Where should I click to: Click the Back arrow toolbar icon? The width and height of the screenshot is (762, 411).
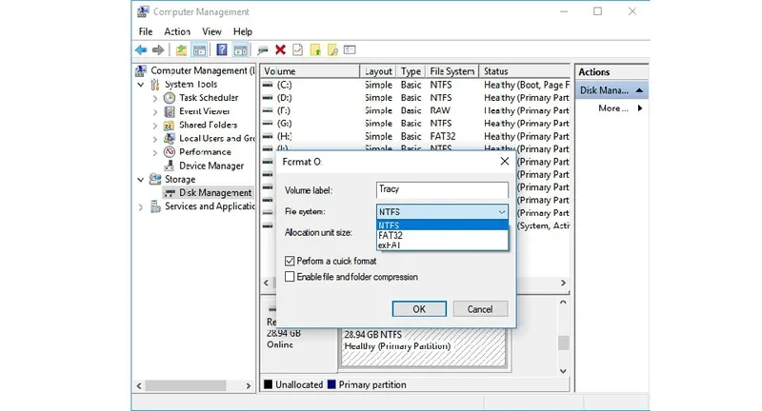(x=141, y=50)
